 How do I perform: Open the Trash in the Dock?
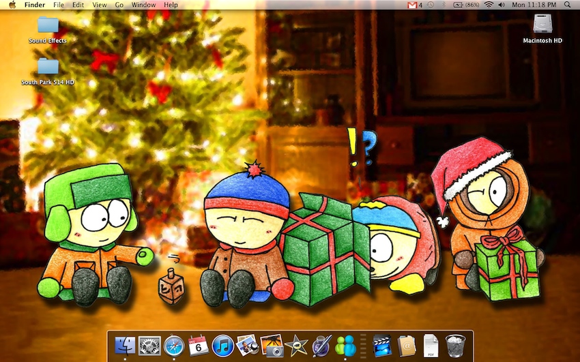[455, 346]
